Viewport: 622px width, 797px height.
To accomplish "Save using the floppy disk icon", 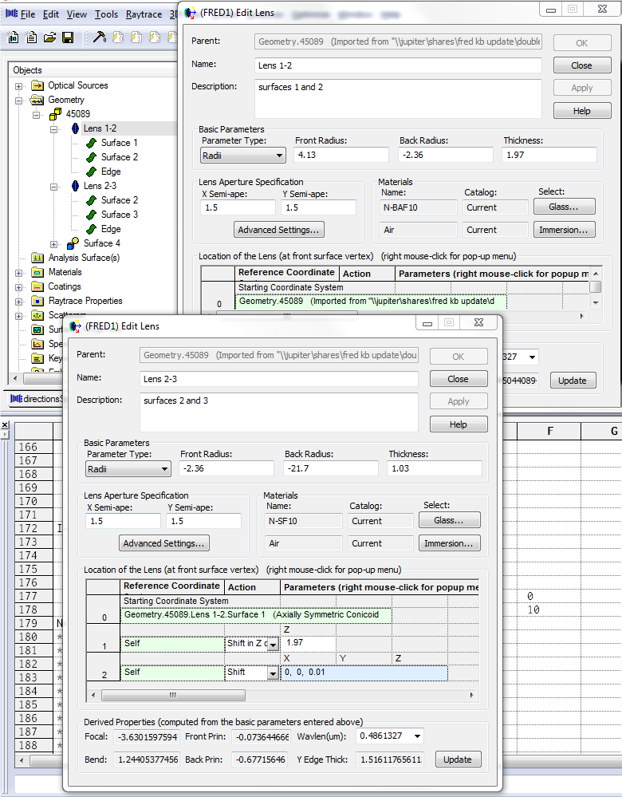I will [x=68, y=37].
